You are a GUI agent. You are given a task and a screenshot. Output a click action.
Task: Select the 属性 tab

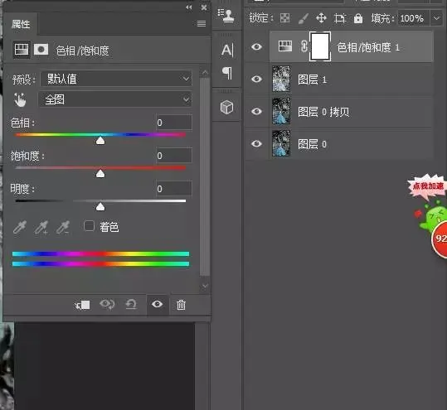click(21, 24)
